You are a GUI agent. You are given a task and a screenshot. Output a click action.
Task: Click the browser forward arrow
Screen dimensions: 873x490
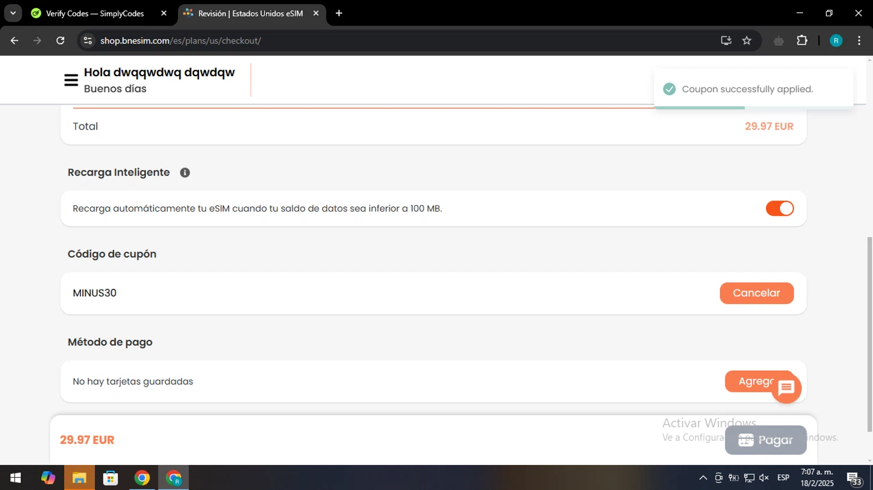coord(37,41)
